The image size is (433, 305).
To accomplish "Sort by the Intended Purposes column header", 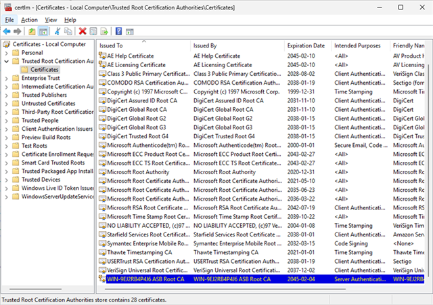I will pos(361,45).
